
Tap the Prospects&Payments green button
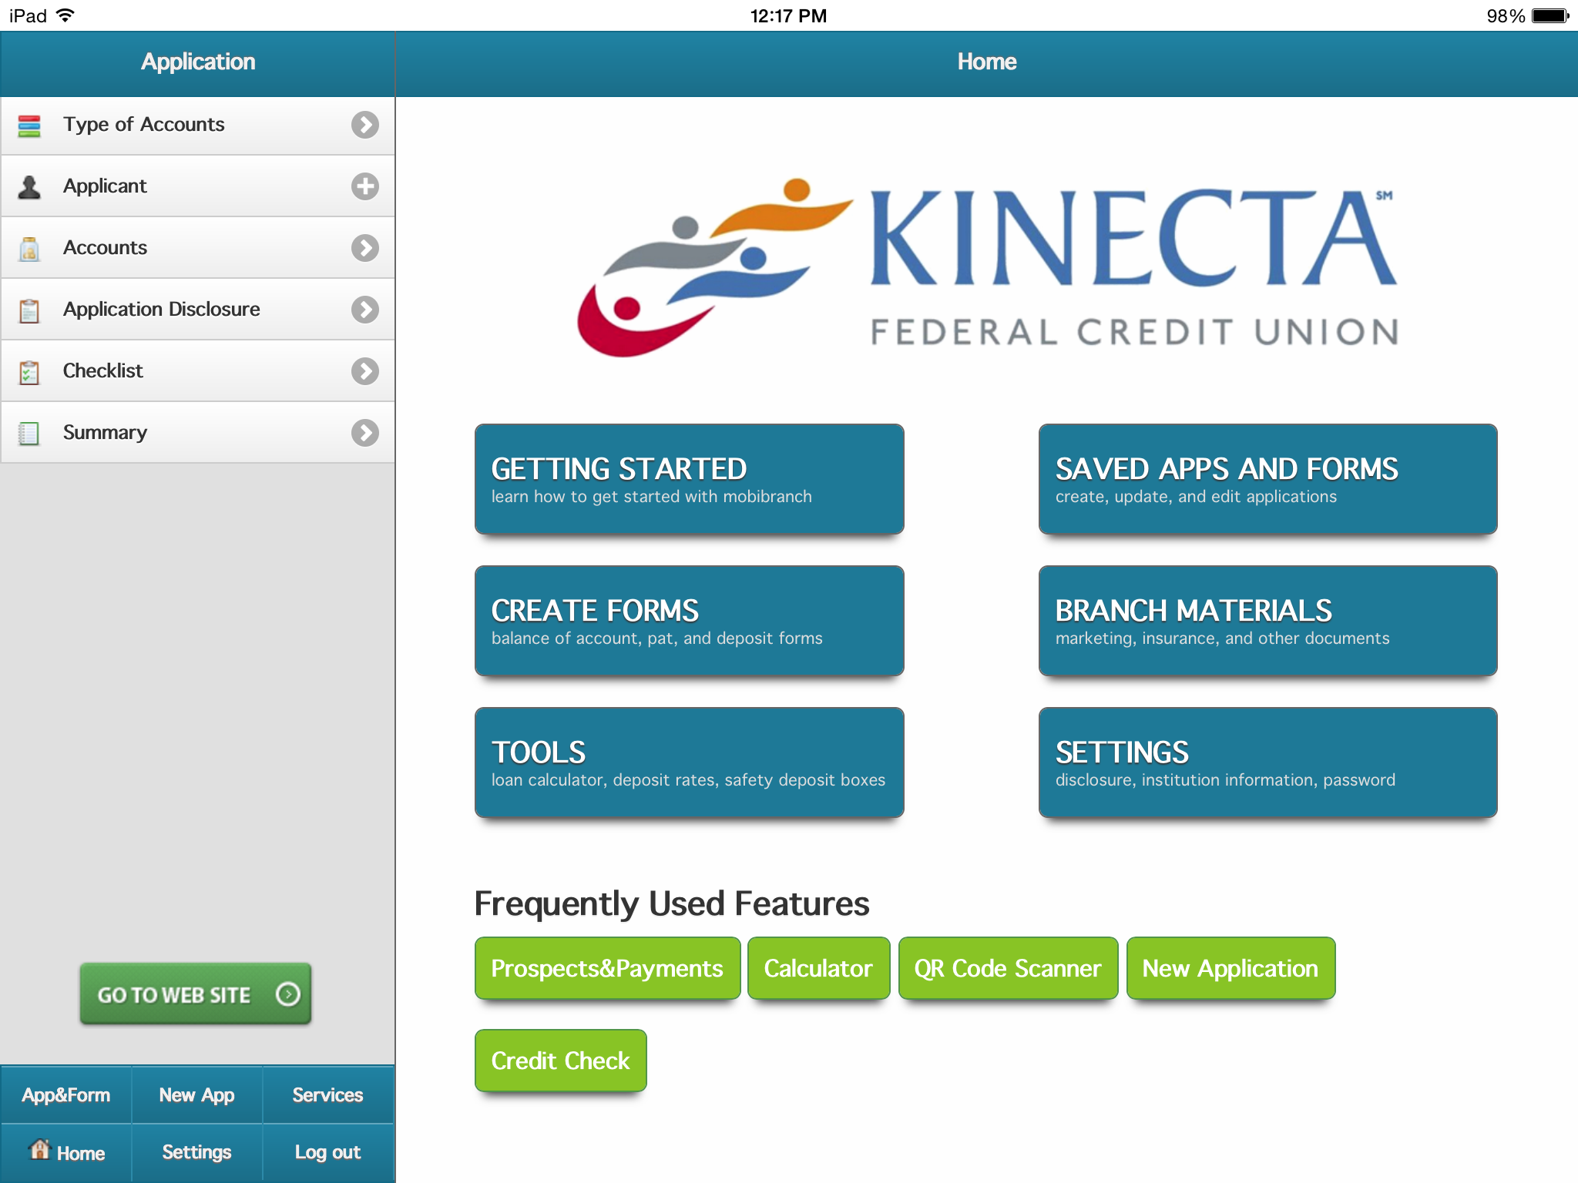(607, 968)
